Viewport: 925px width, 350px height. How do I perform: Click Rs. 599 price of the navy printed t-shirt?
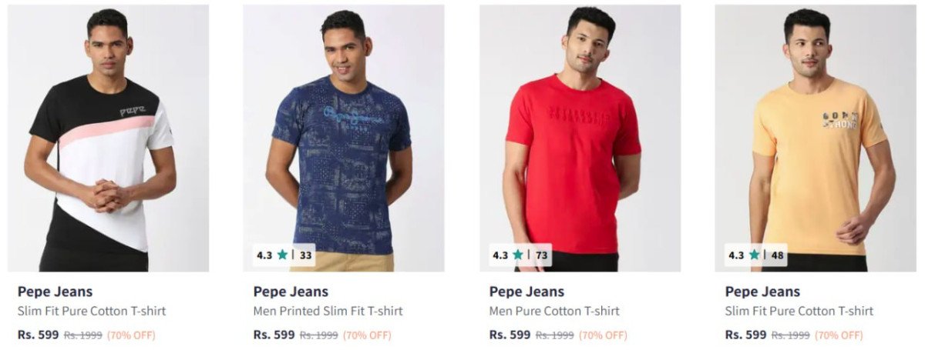(274, 335)
